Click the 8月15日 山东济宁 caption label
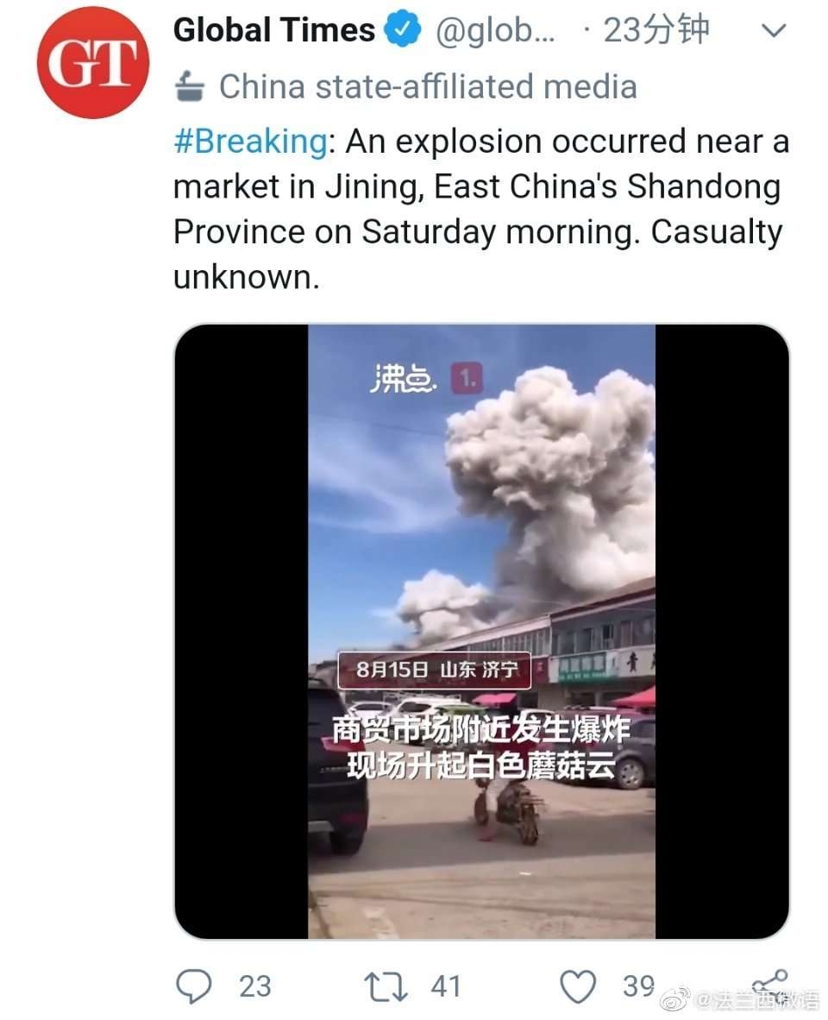 [434, 670]
